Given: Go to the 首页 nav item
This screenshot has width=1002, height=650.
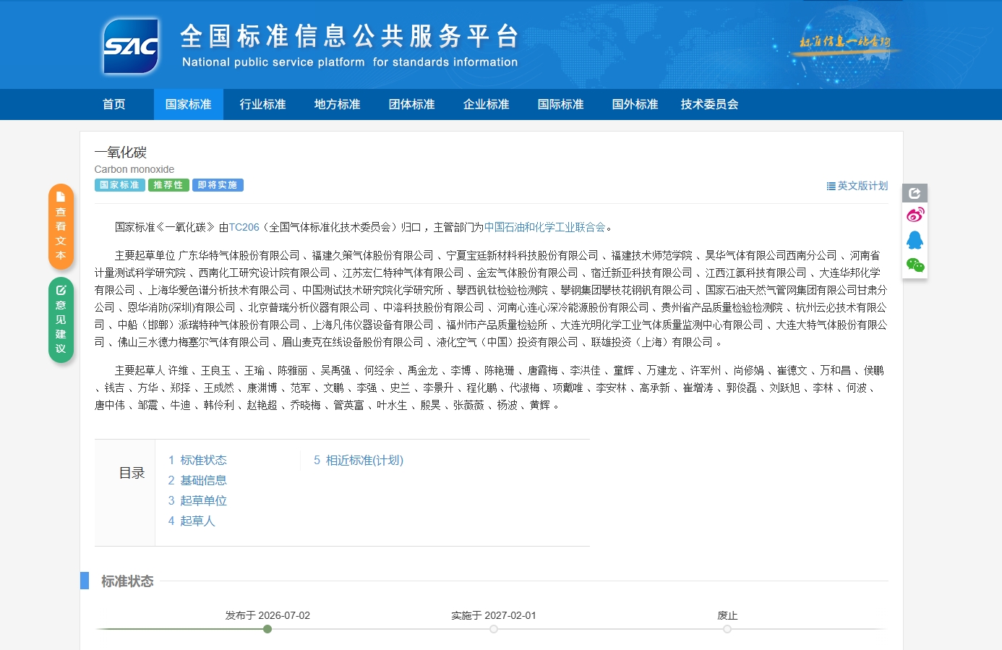Looking at the screenshot, I should (114, 104).
